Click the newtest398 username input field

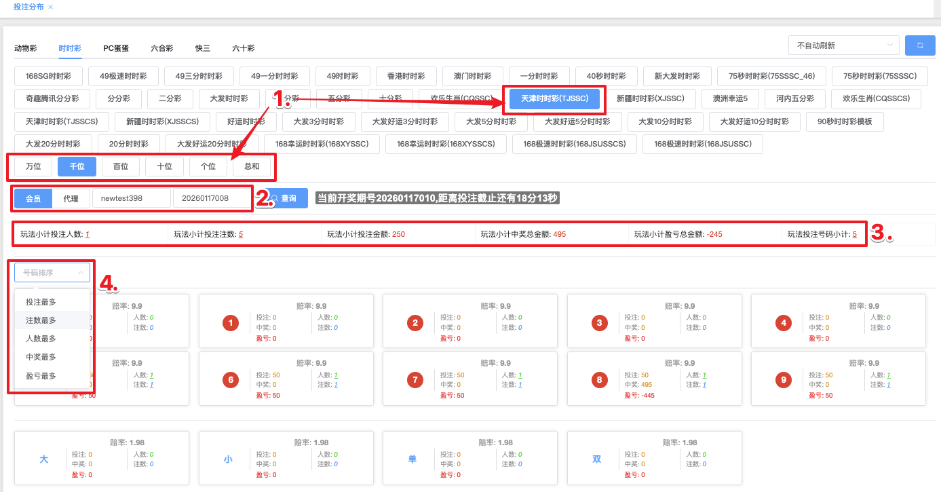pyautogui.click(x=131, y=198)
